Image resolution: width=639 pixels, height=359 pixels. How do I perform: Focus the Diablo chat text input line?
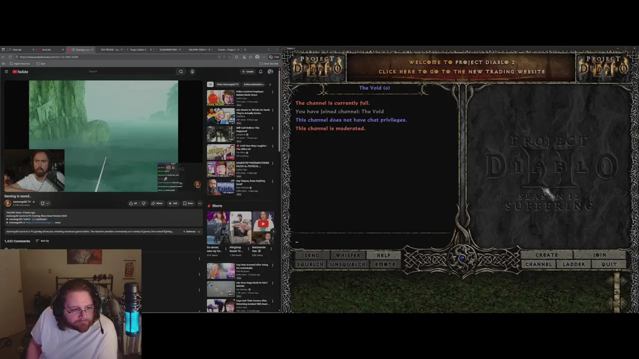[x=374, y=242]
